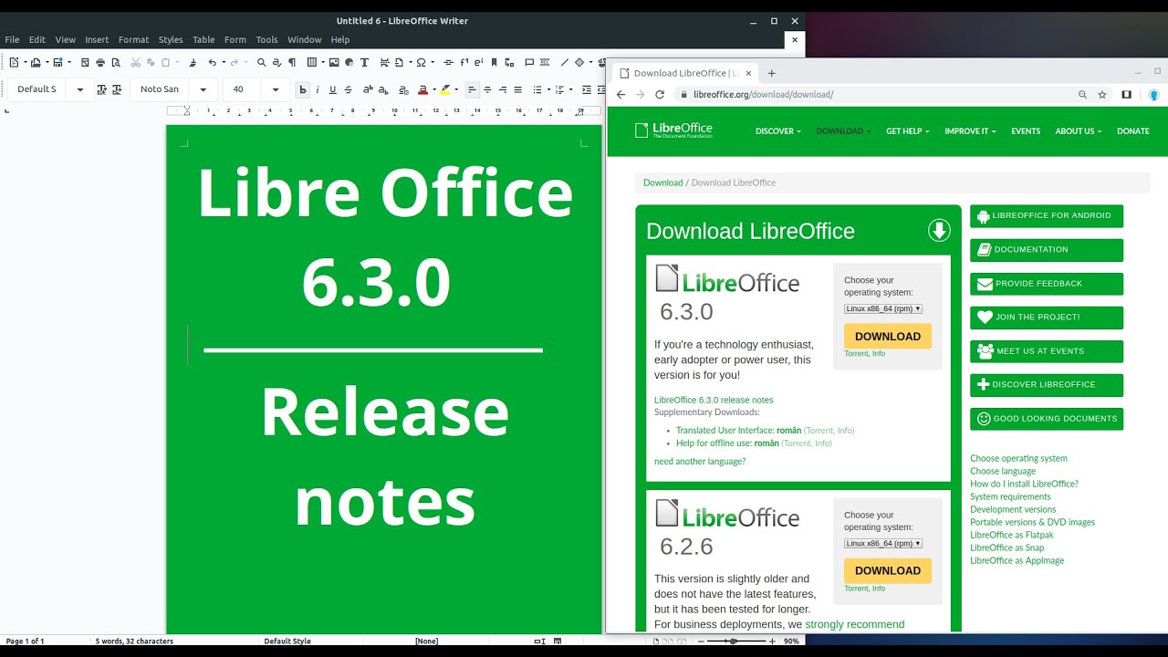Click the Open file icon in Writer
Viewport: 1168px width, 657px height.
coord(36,63)
